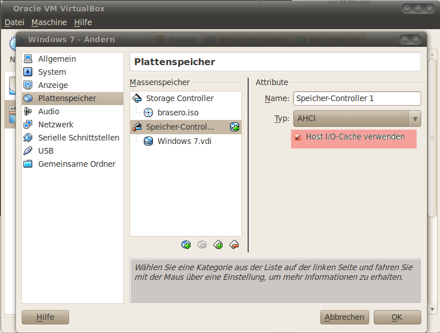440x333 pixels.
Task: Click the Gemeinsame Ordner folder icon
Action: coord(28,164)
